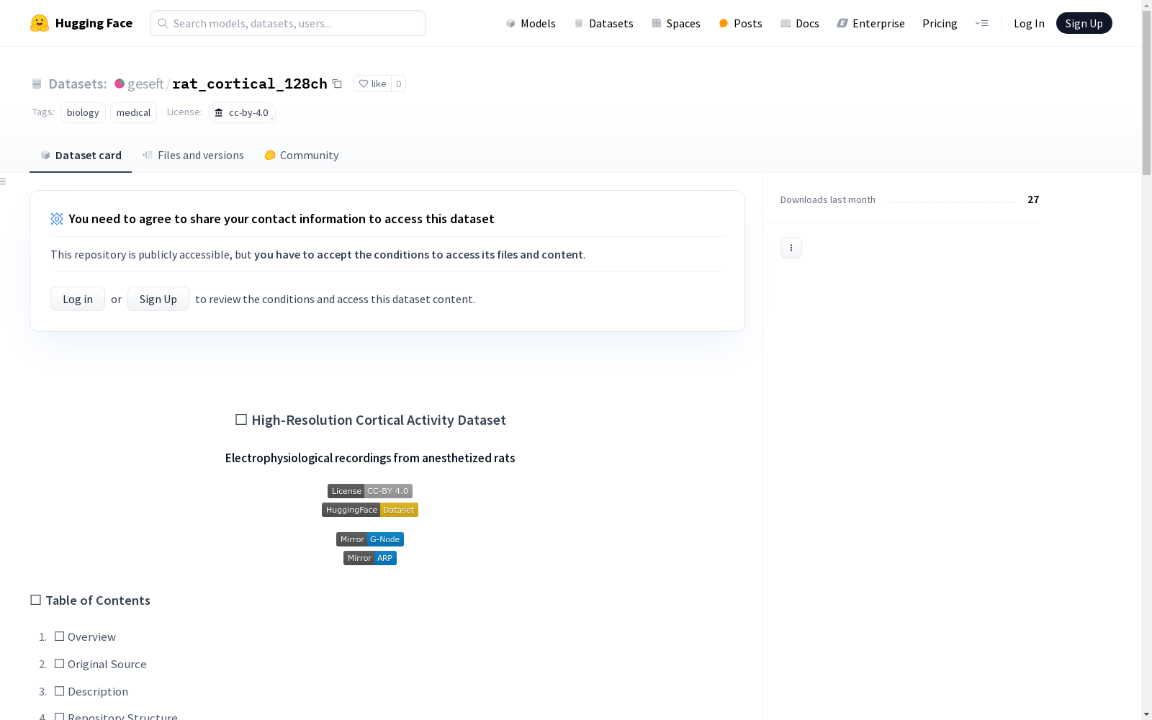Like this dataset with the heart button
The image size is (1152, 720).
click(372, 84)
